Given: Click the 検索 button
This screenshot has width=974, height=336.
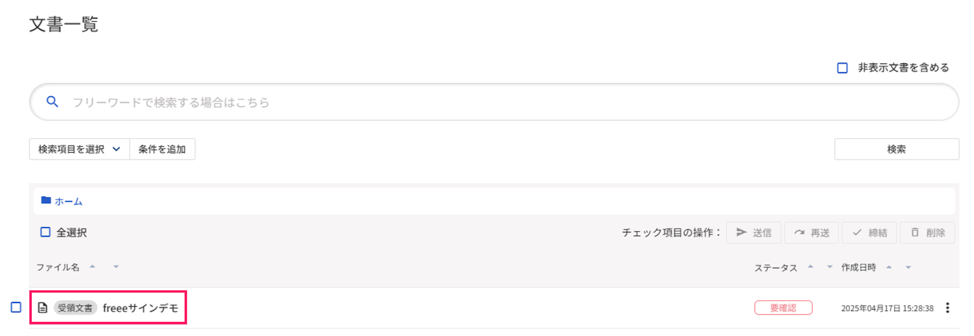Looking at the screenshot, I should point(896,149).
